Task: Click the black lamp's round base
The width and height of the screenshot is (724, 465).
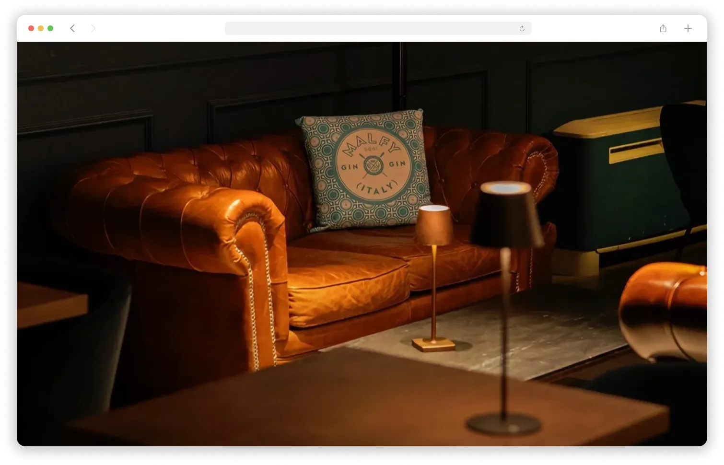Action: coord(503,424)
